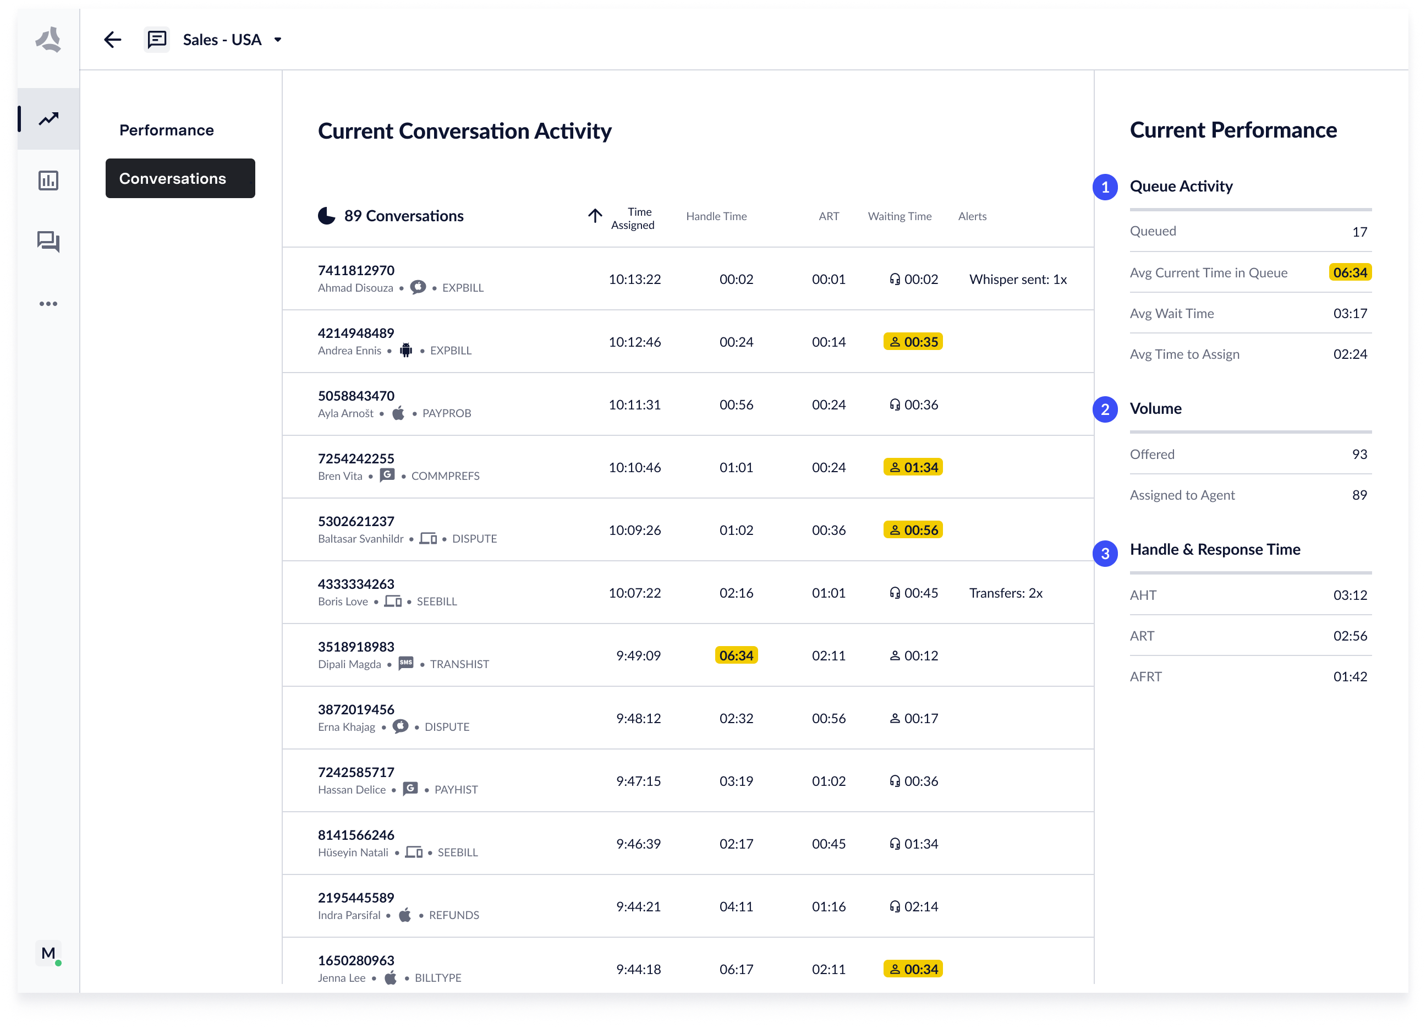Select the Conversations tab
The image size is (1426, 1028).
(x=180, y=179)
